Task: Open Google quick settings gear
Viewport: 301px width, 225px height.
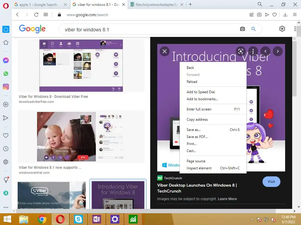Action: pyautogui.click(x=282, y=29)
